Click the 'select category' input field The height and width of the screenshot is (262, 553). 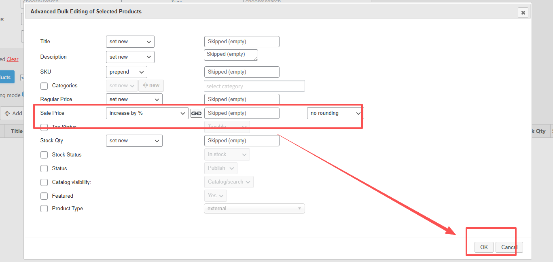click(x=254, y=86)
